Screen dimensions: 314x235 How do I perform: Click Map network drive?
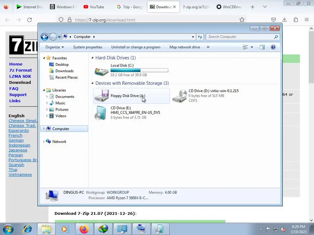point(185,47)
